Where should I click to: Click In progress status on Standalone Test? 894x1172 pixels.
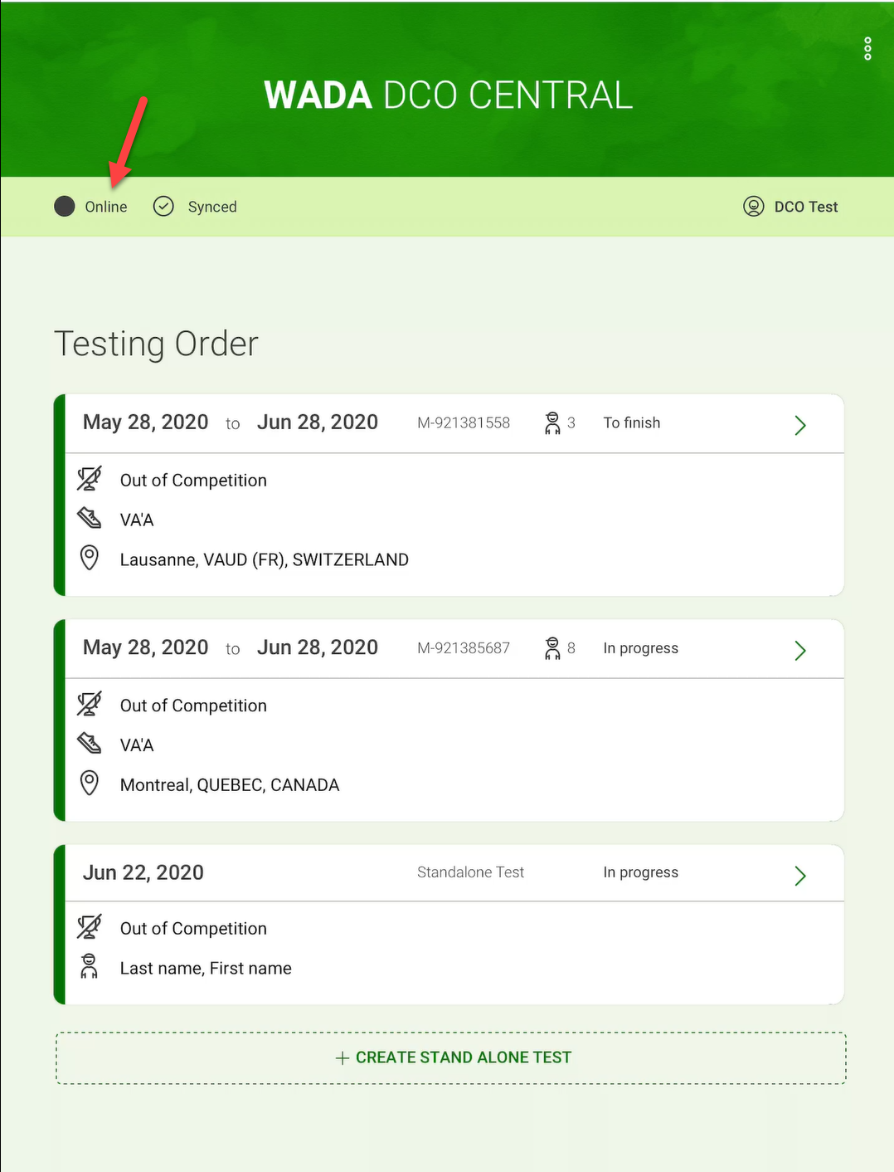coord(641,872)
